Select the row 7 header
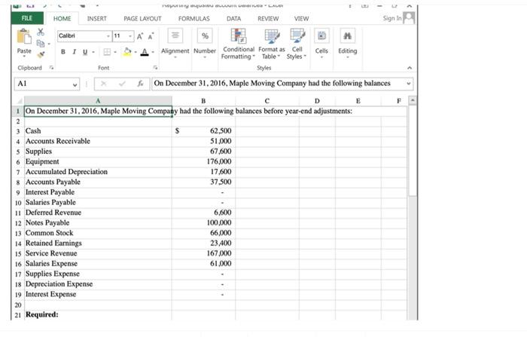 pyautogui.click(x=18, y=172)
